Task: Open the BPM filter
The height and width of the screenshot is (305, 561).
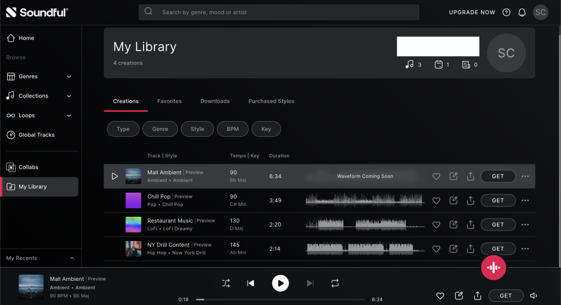Action: [x=232, y=129]
